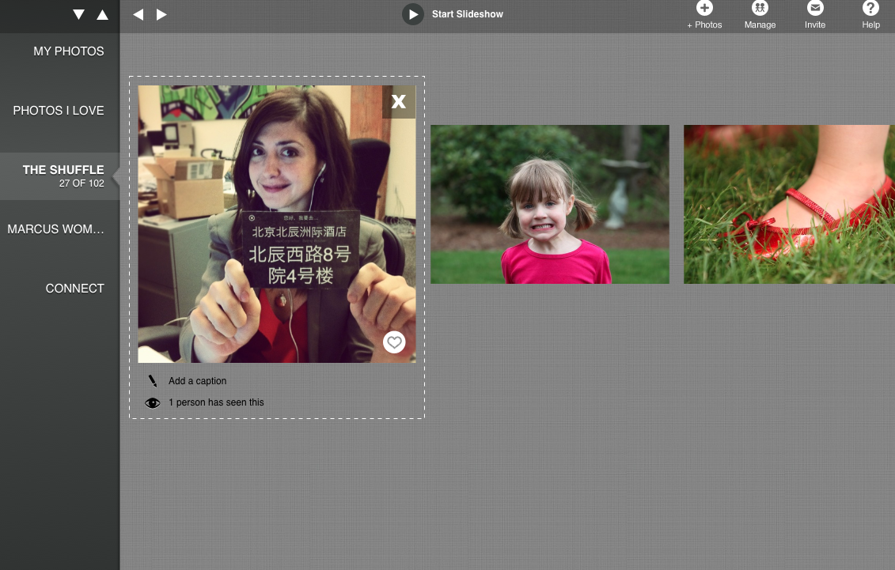Toggle the heart to love this photo
The height and width of the screenshot is (570, 895).
tap(394, 342)
